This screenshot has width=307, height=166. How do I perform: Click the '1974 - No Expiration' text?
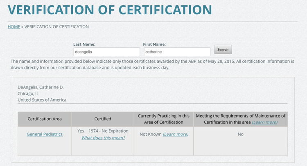click(108, 131)
